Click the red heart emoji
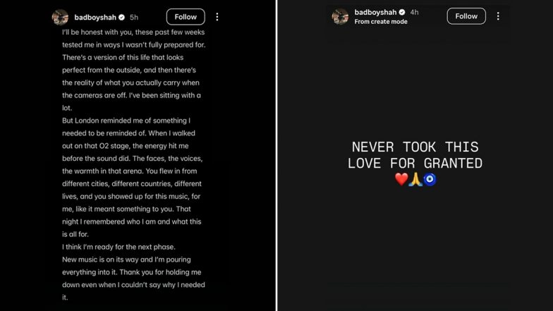The height and width of the screenshot is (311, 553). tap(401, 179)
